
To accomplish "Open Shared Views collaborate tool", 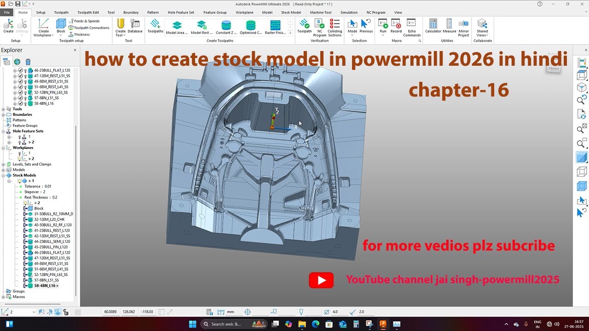I will pos(482,28).
